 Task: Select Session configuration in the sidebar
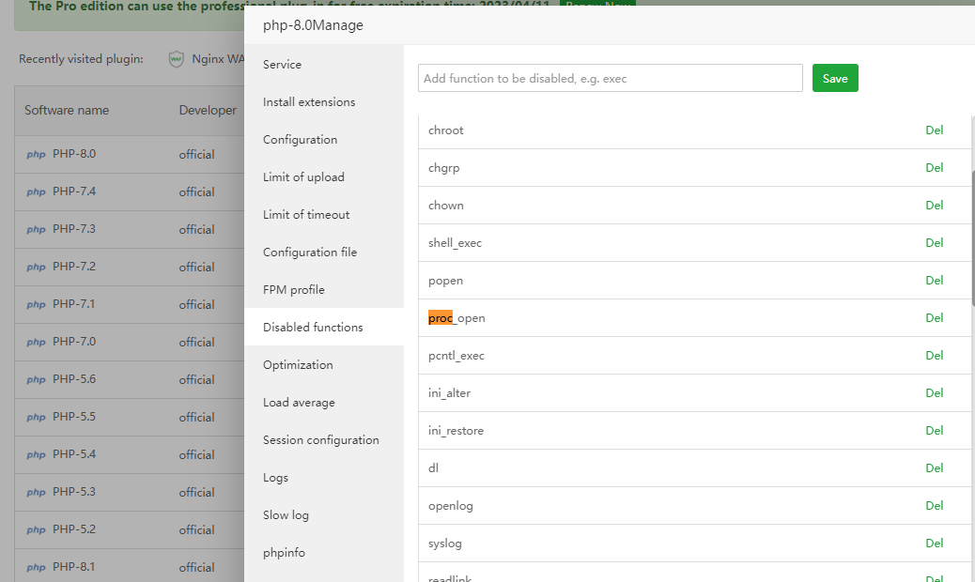321,440
